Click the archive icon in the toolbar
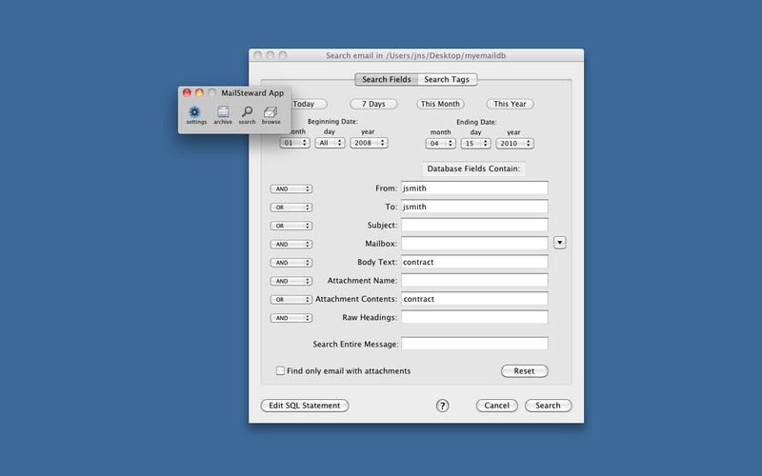Image resolution: width=762 pixels, height=476 pixels. pos(222,112)
